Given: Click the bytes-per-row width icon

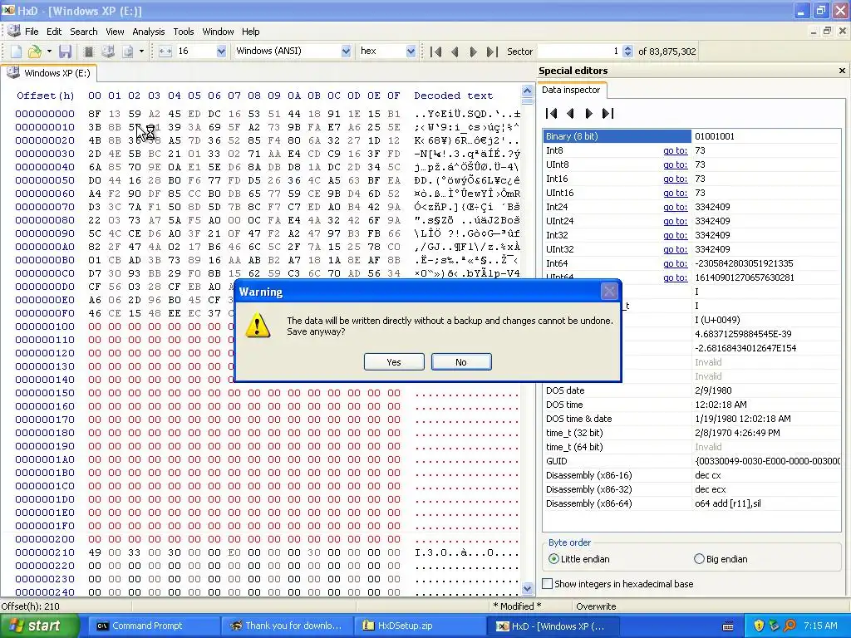Looking at the screenshot, I should [x=165, y=52].
